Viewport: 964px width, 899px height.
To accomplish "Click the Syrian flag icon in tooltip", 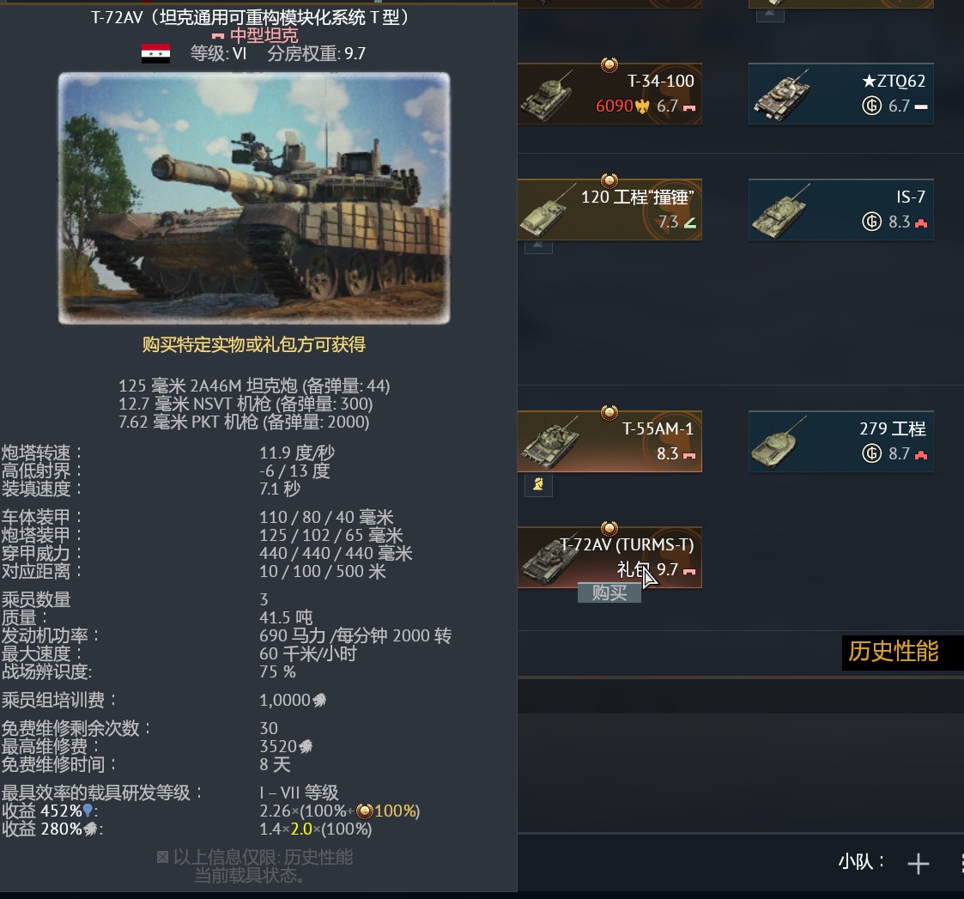I will coord(155,54).
